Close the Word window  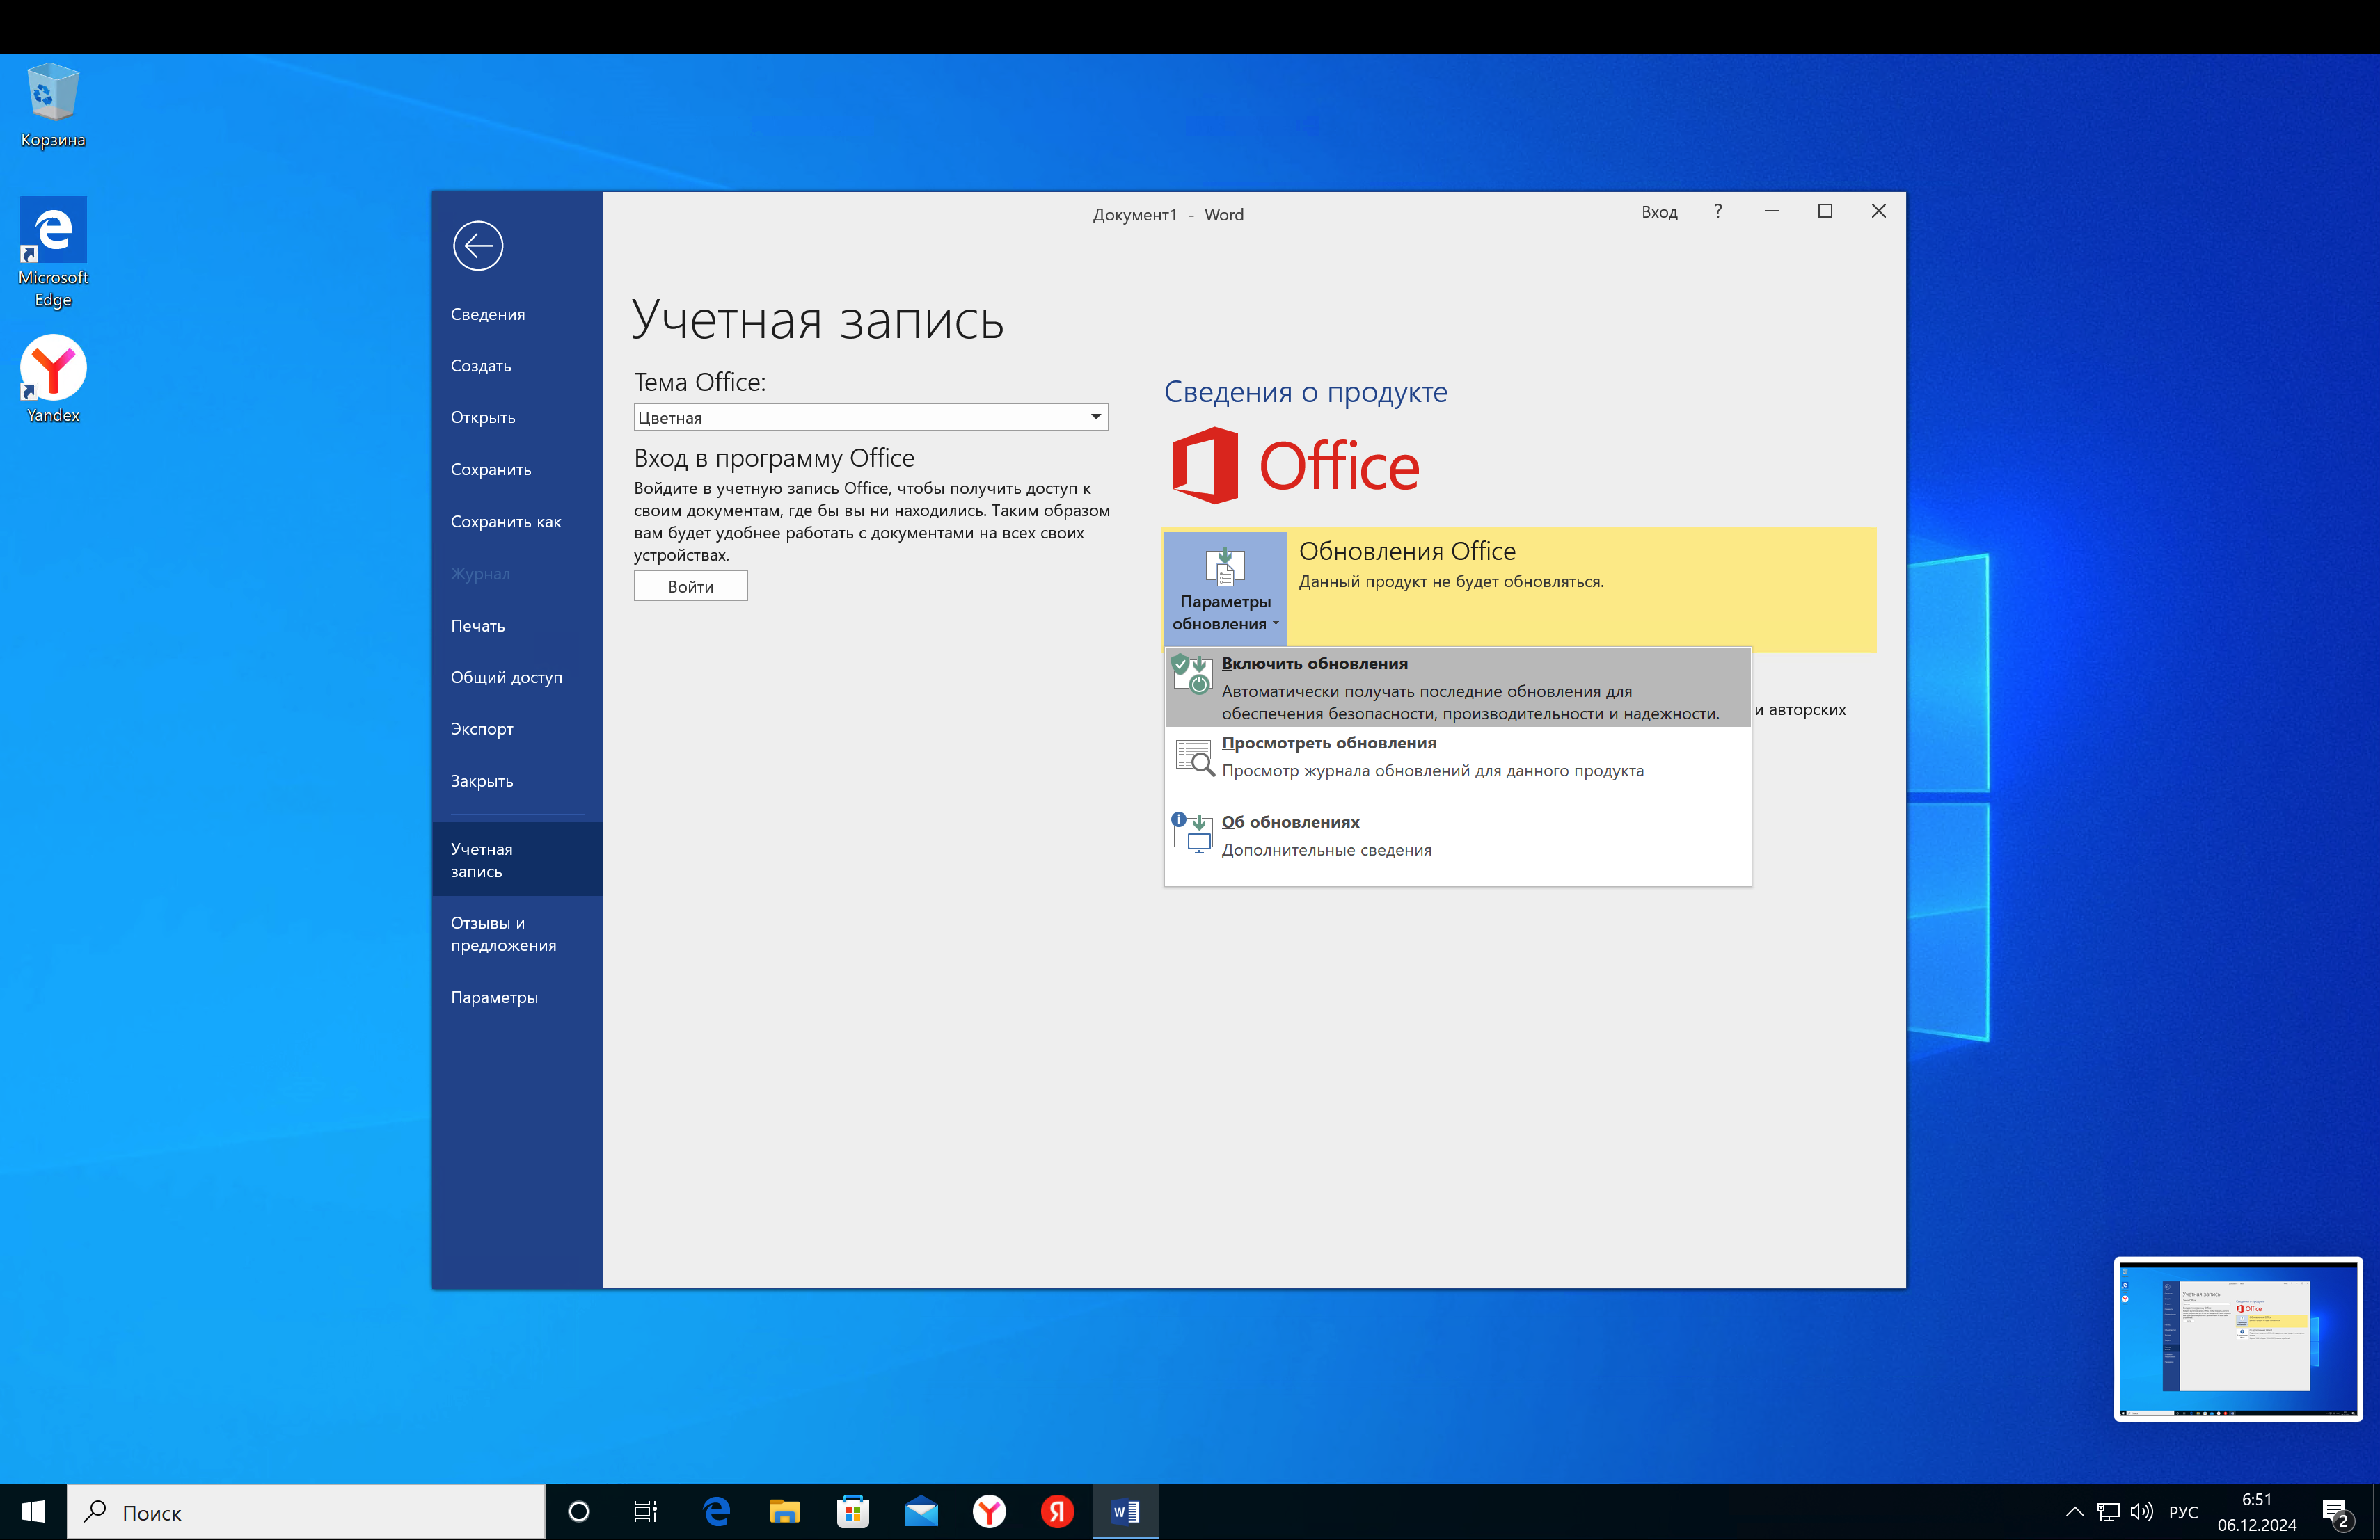pyautogui.click(x=1879, y=212)
